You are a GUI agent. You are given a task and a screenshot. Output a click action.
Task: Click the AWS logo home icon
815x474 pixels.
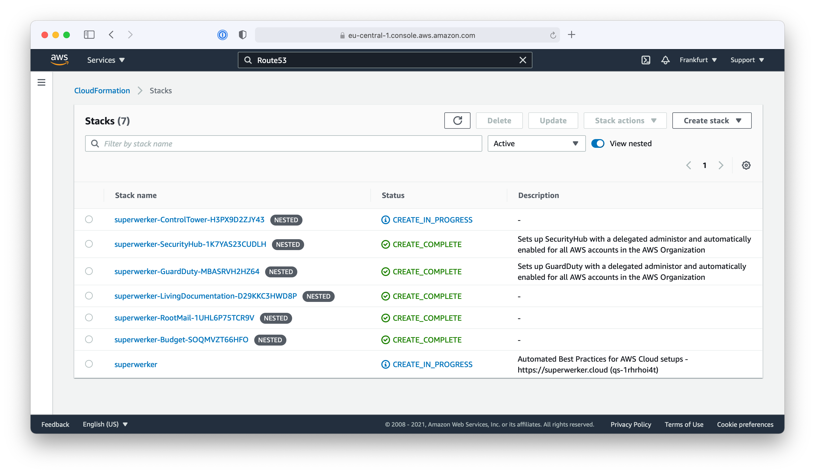pos(59,60)
